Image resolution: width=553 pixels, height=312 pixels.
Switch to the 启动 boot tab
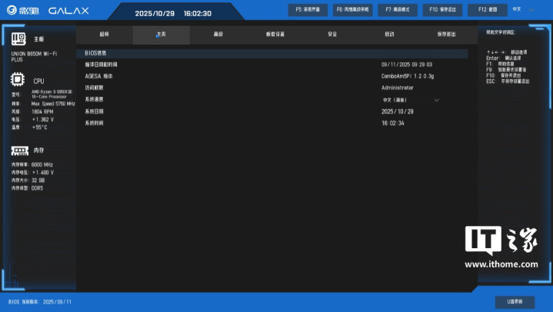pos(389,34)
